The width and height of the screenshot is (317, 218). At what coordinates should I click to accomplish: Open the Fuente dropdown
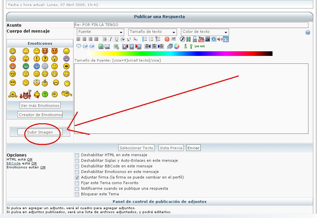tap(101, 32)
